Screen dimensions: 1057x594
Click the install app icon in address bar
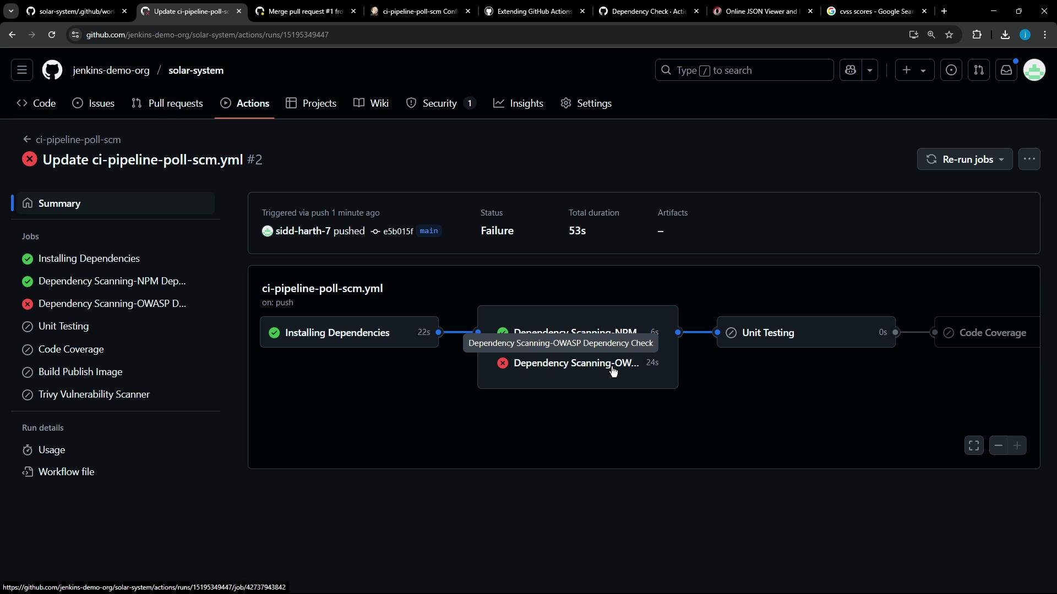coord(913,35)
